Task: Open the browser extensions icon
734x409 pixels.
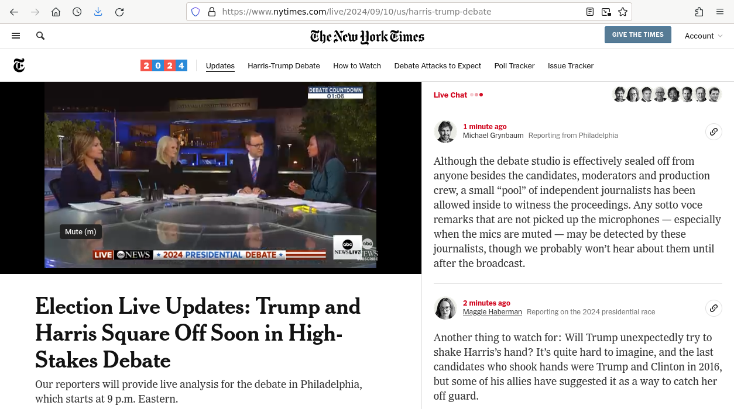Action: (699, 12)
